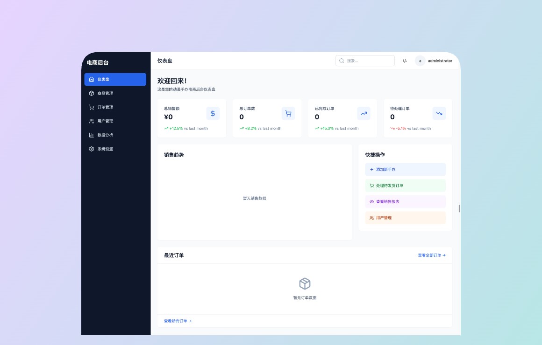This screenshot has width=542, height=345.
Task: Click the administrator username label
Action: pos(440,61)
